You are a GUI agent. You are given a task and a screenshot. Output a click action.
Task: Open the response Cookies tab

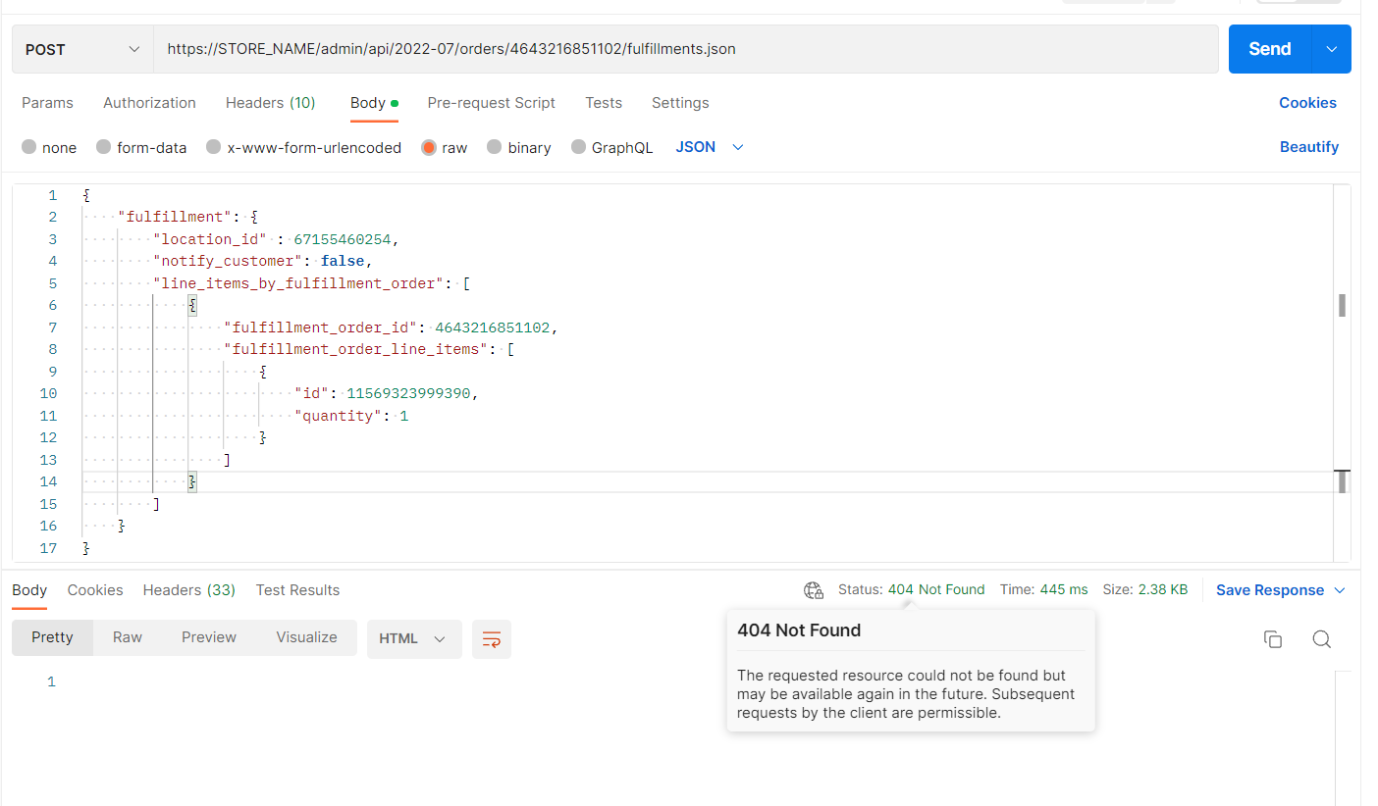[95, 590]
